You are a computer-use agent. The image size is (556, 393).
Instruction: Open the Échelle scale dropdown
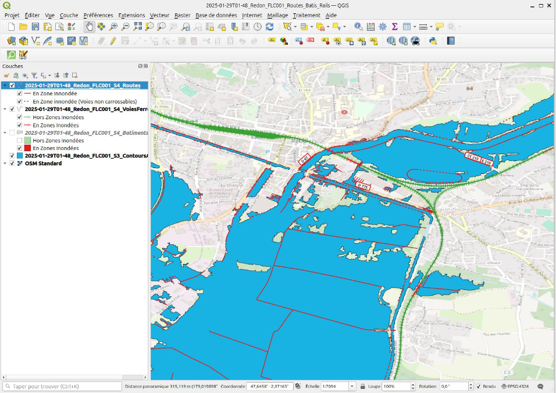[352, 387]
